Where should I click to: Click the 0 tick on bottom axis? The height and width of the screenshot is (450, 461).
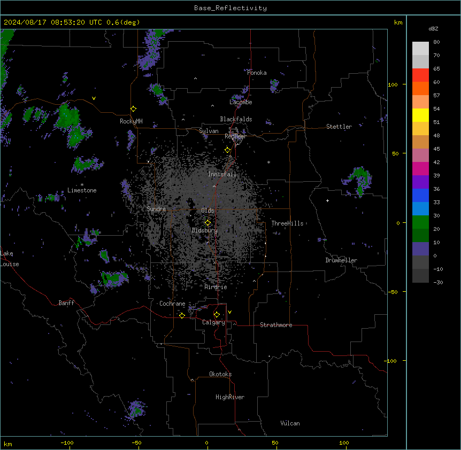(206, 443)
